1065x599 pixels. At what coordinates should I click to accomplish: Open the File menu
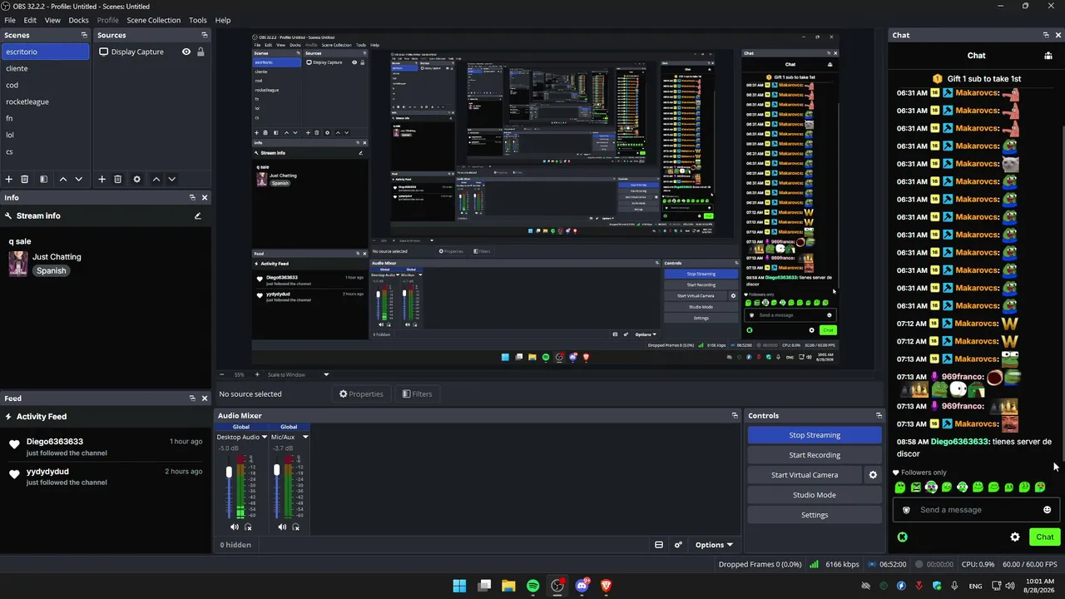coord(10,20)
